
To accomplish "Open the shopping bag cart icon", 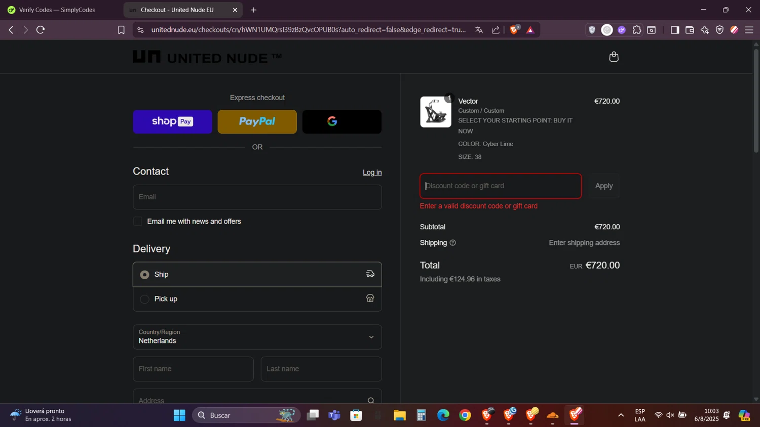I will point(614,57).
